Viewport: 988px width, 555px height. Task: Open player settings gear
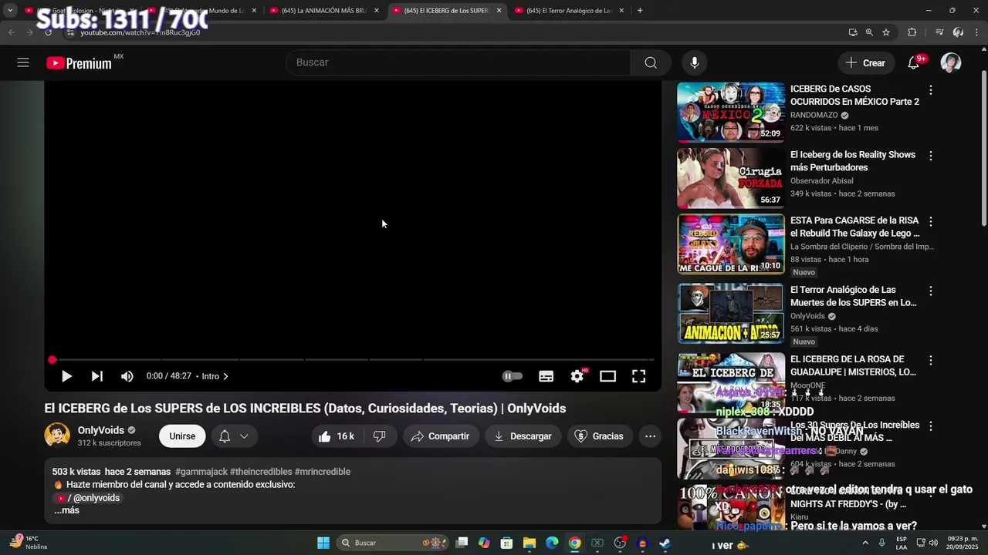(x=577, y=376)
